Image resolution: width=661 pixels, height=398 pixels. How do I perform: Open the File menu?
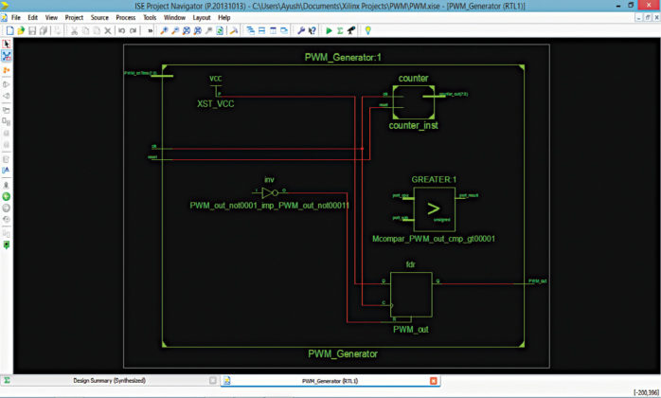coord(16,17)
